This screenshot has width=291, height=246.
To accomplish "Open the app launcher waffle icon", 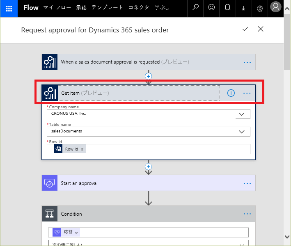I will coord(9,9).
